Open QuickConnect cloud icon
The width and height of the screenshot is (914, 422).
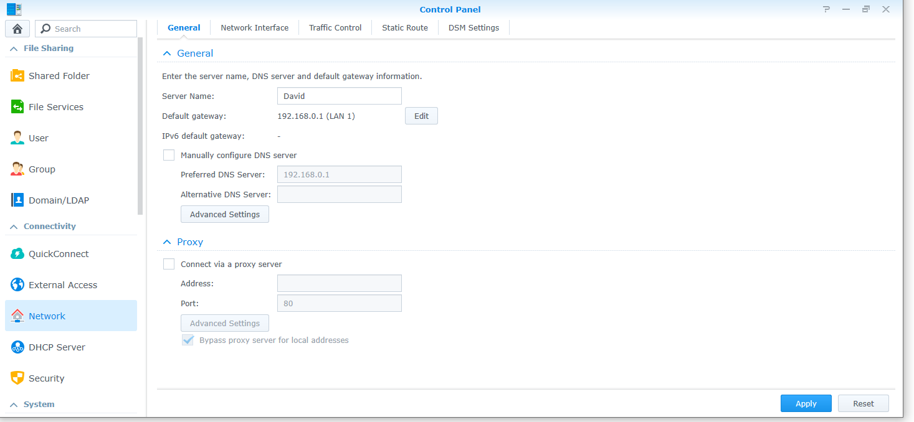[17, 254]
